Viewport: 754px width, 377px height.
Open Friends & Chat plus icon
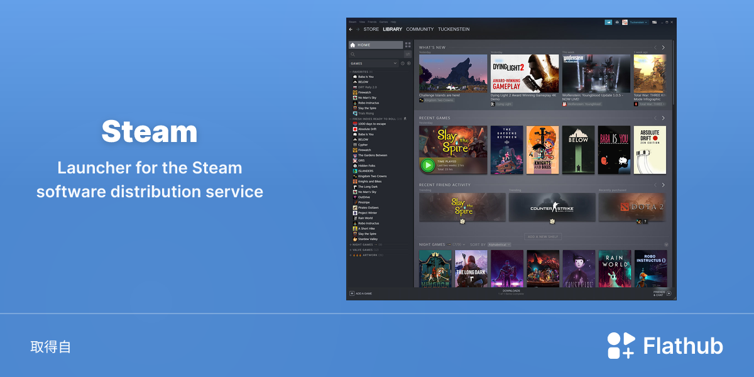pos(669,293)
